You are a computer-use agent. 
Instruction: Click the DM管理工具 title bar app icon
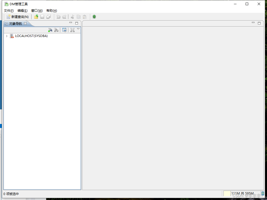(6, 4)
